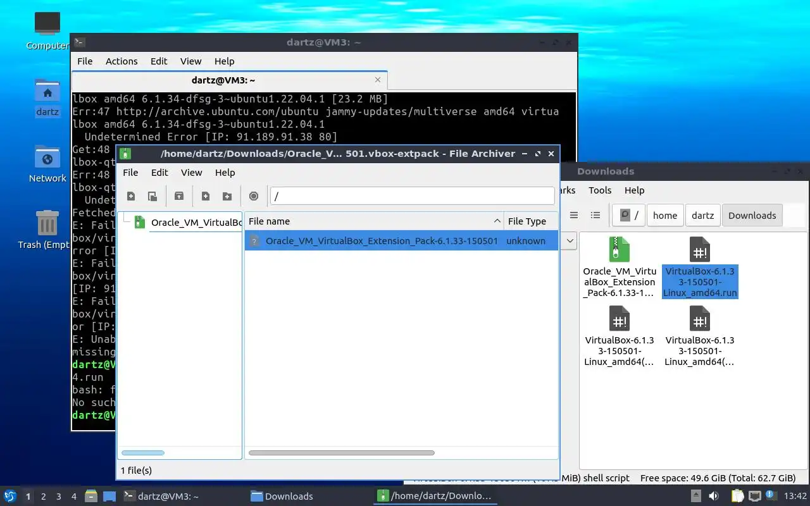Open Help menu in File Archiver
Screen dimensions: 810x506
[225, 172]
